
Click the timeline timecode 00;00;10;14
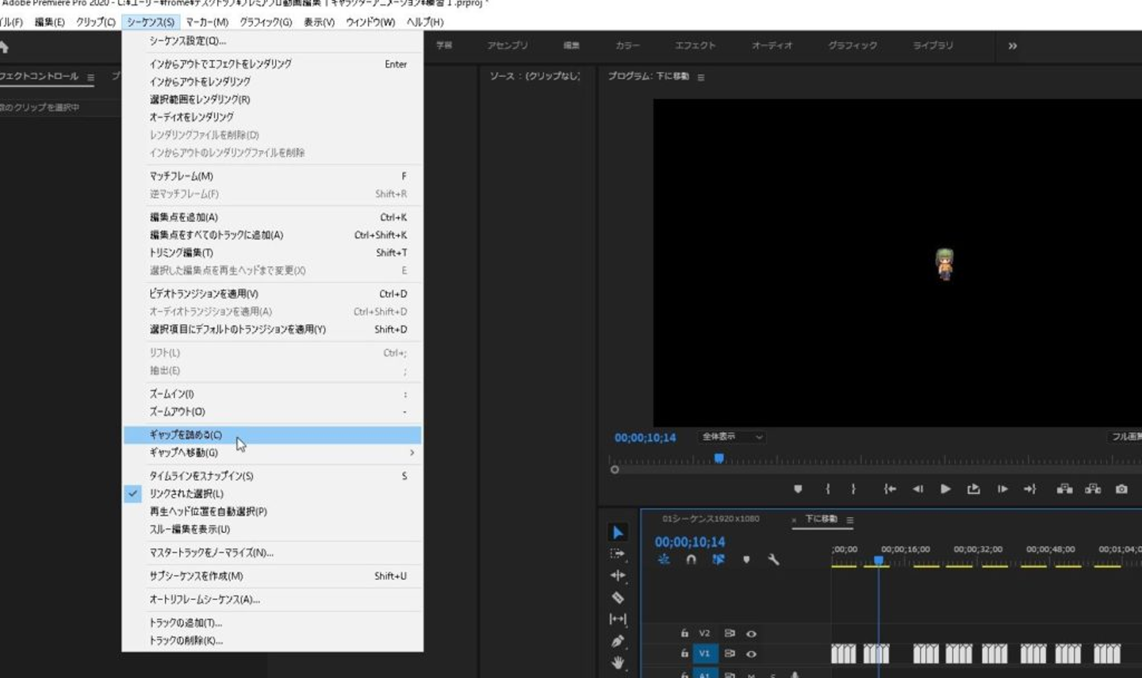click(x=689, y=542)
